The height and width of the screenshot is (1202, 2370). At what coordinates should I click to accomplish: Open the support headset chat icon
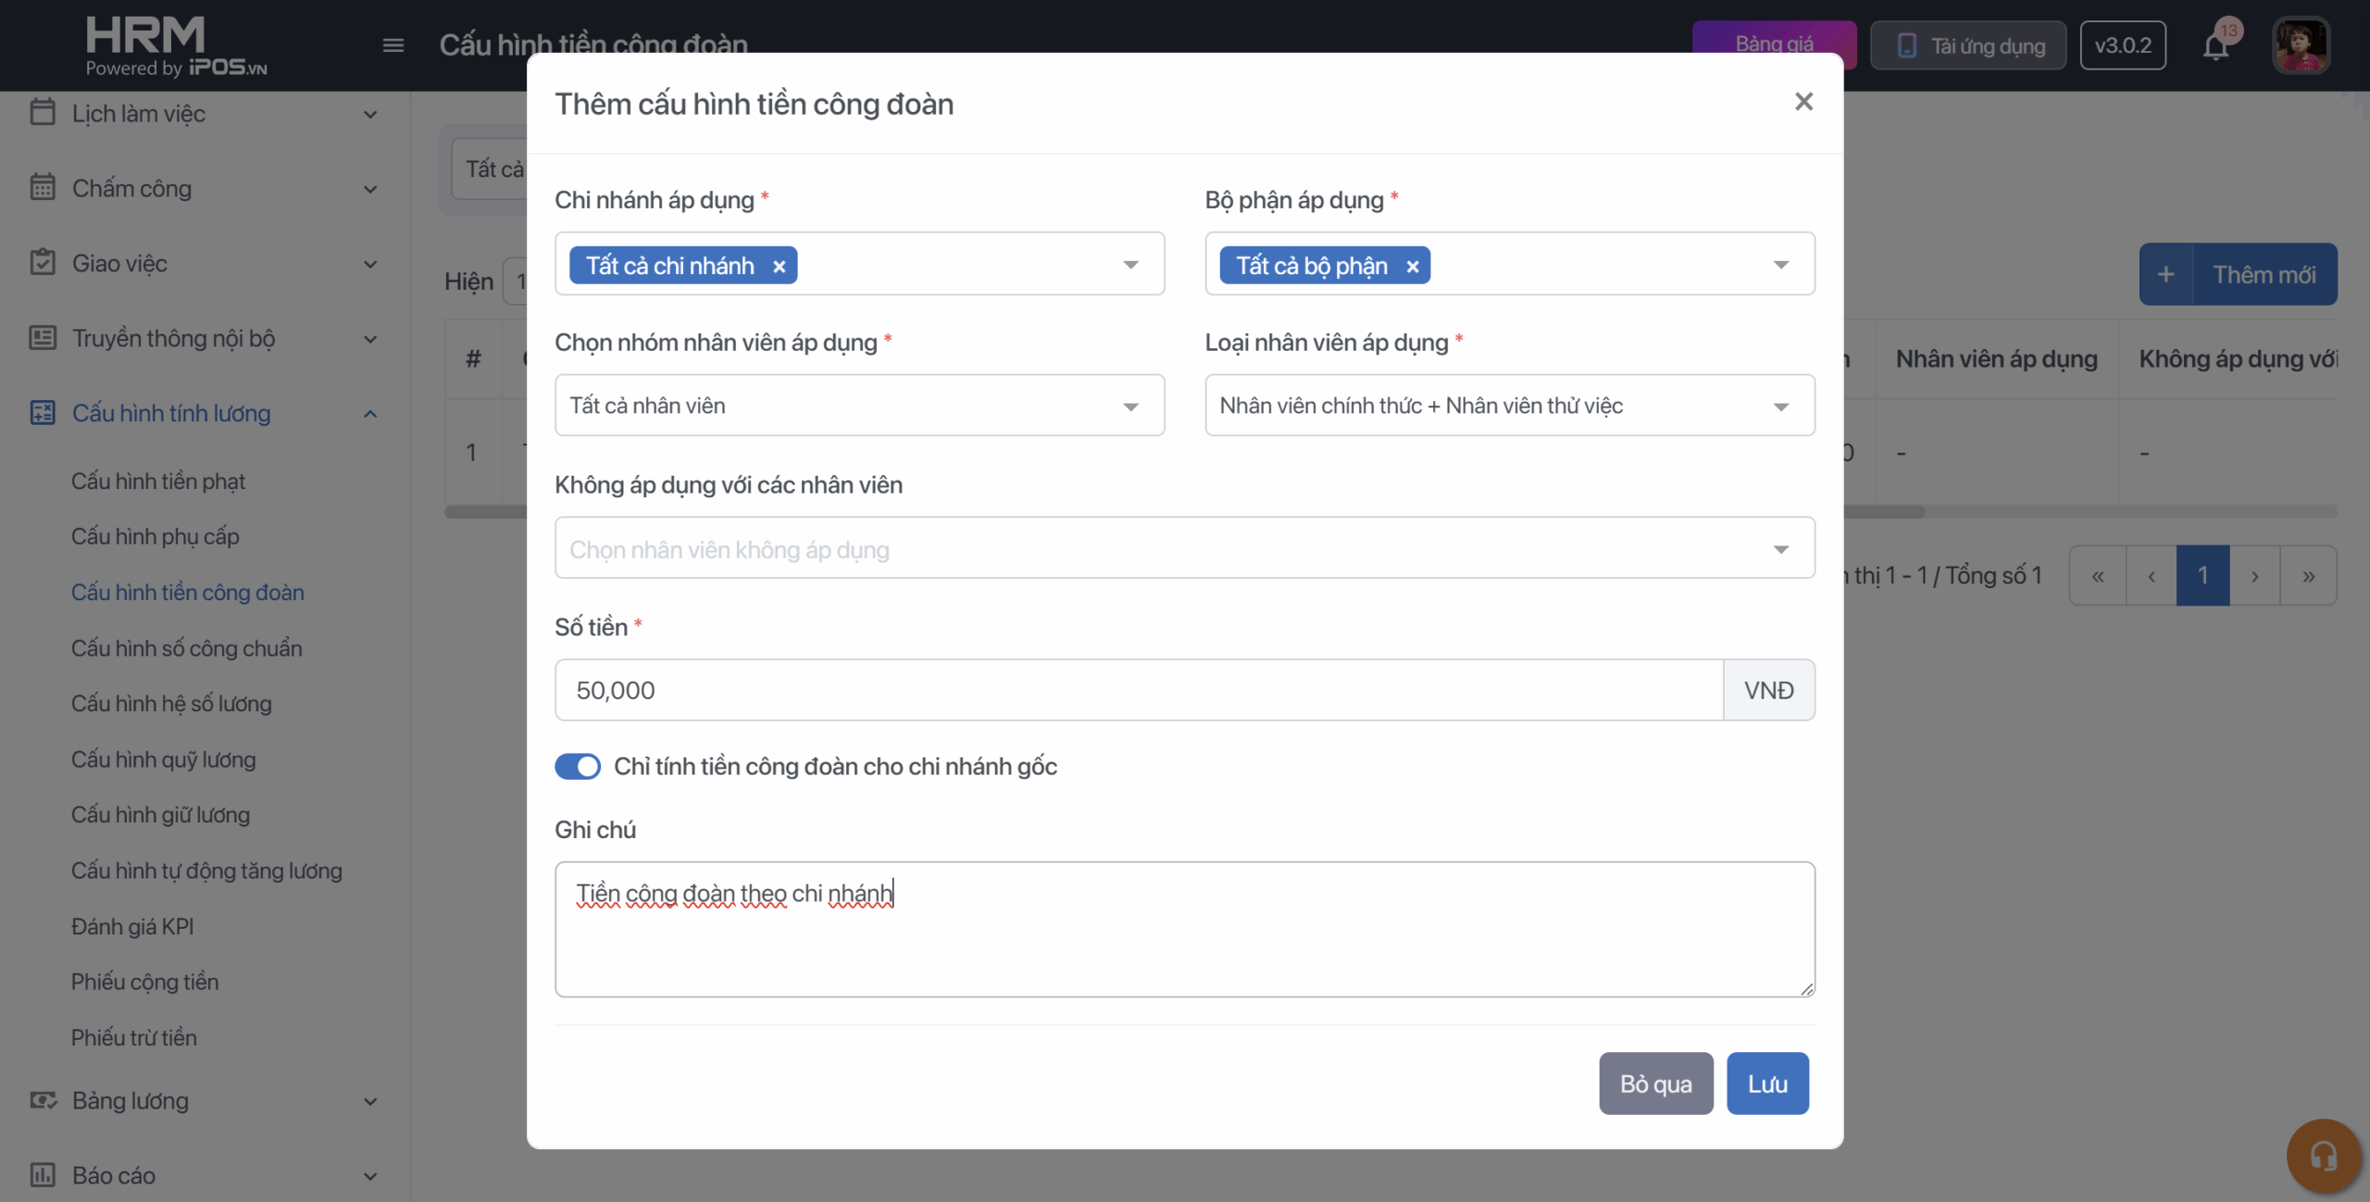[x=2323, y=1156]
